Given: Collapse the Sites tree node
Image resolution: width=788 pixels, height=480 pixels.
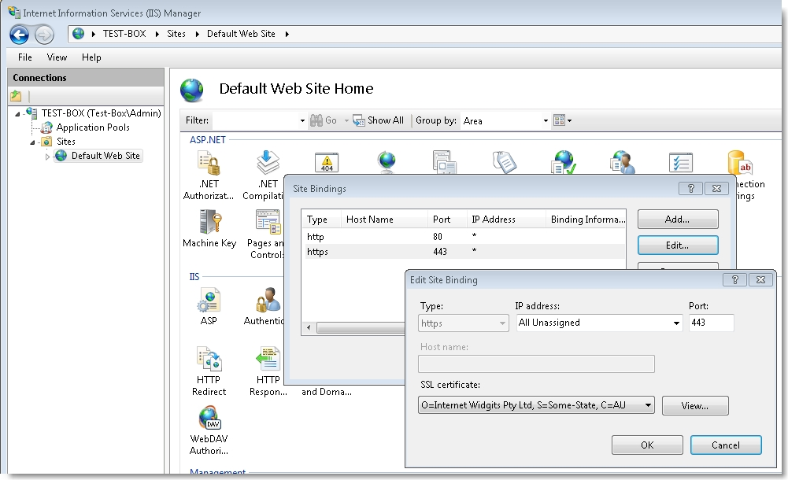Looking at the screenshot, I should coord(32,142).
